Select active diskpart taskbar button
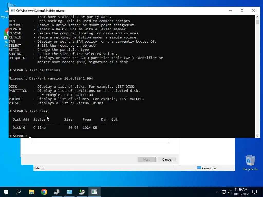This screenshot has width=263, height=197. pyautogui.click(x=95, y=192)
